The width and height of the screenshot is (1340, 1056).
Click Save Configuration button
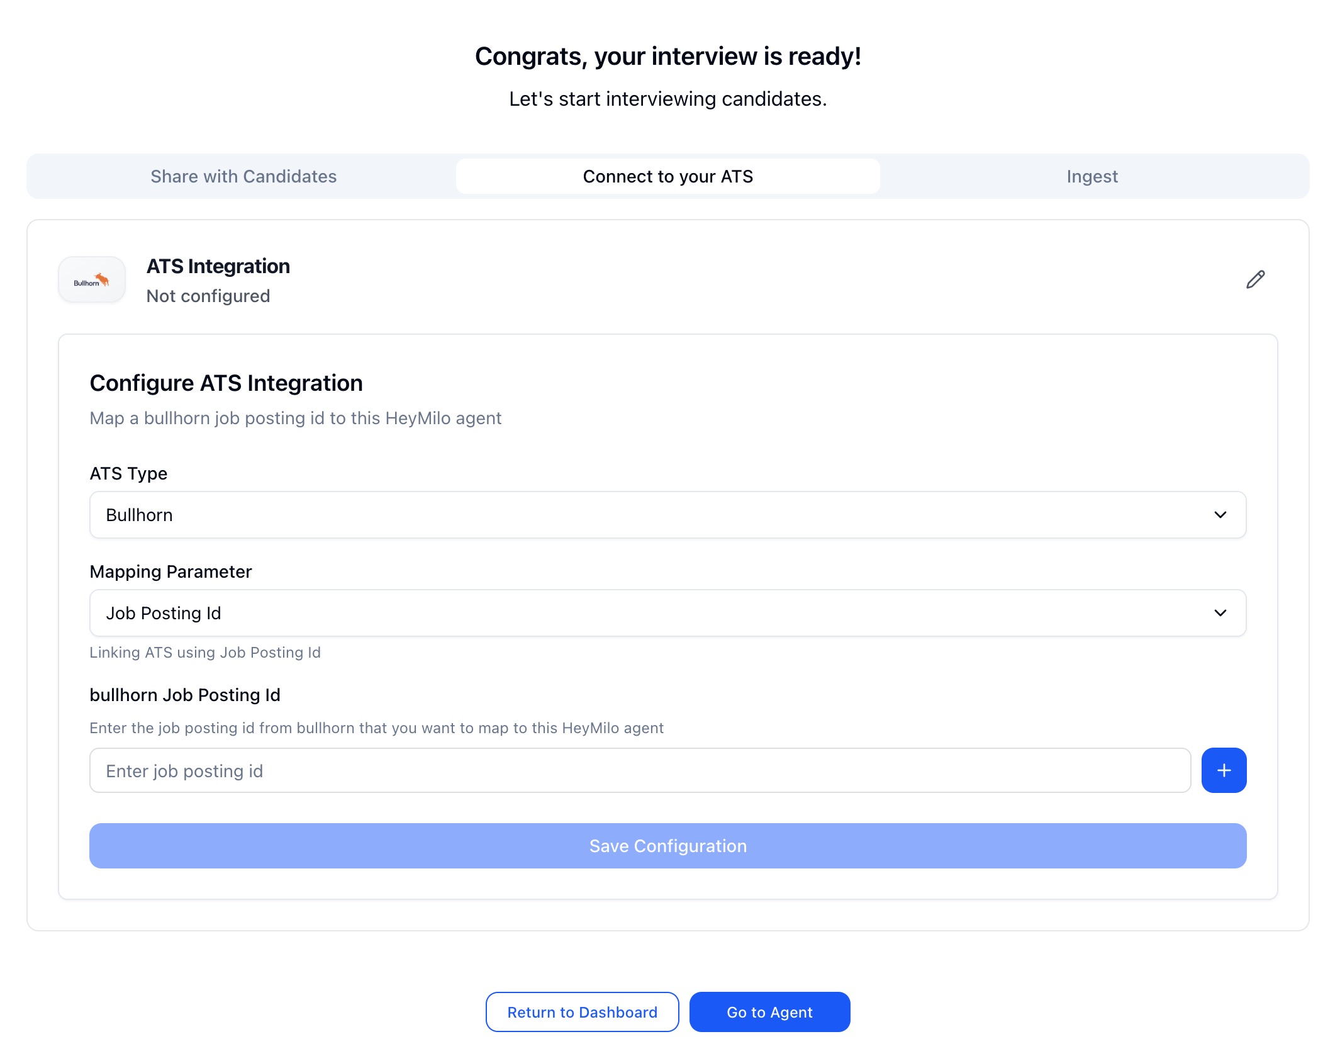pos(667,846)
